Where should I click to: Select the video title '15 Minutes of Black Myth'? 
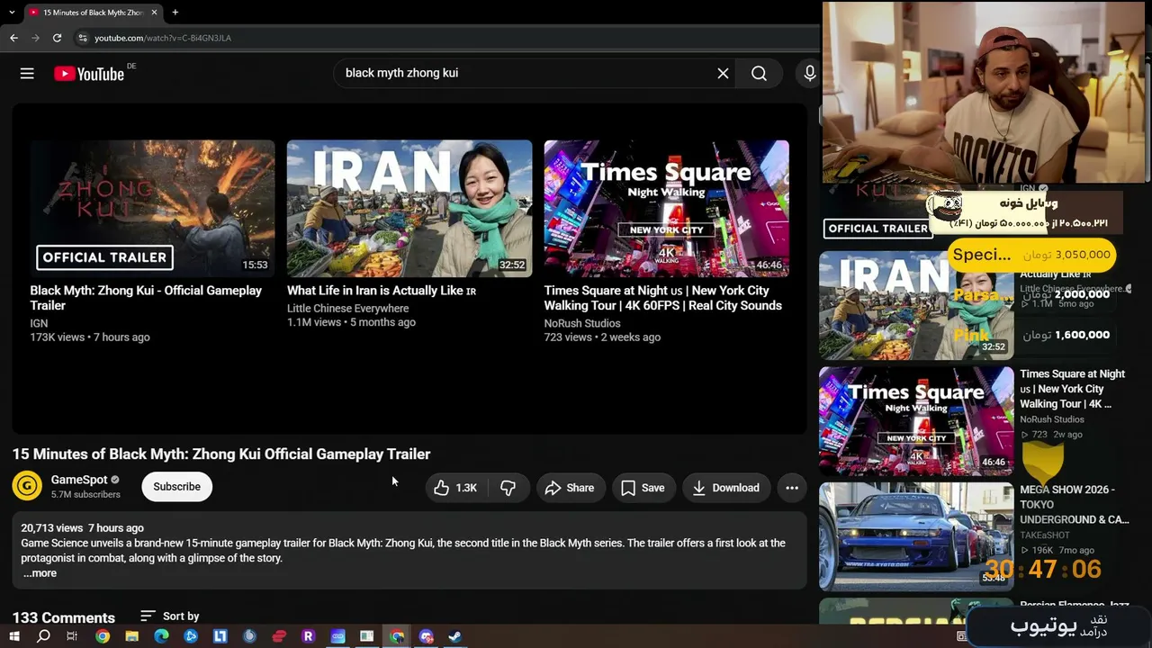pyautogui.click(x=221, y=454)
